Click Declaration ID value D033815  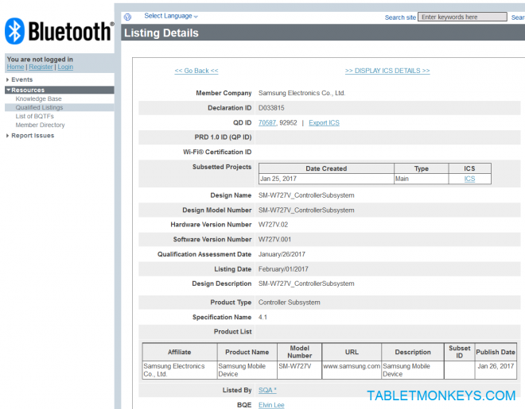(271, 108)
